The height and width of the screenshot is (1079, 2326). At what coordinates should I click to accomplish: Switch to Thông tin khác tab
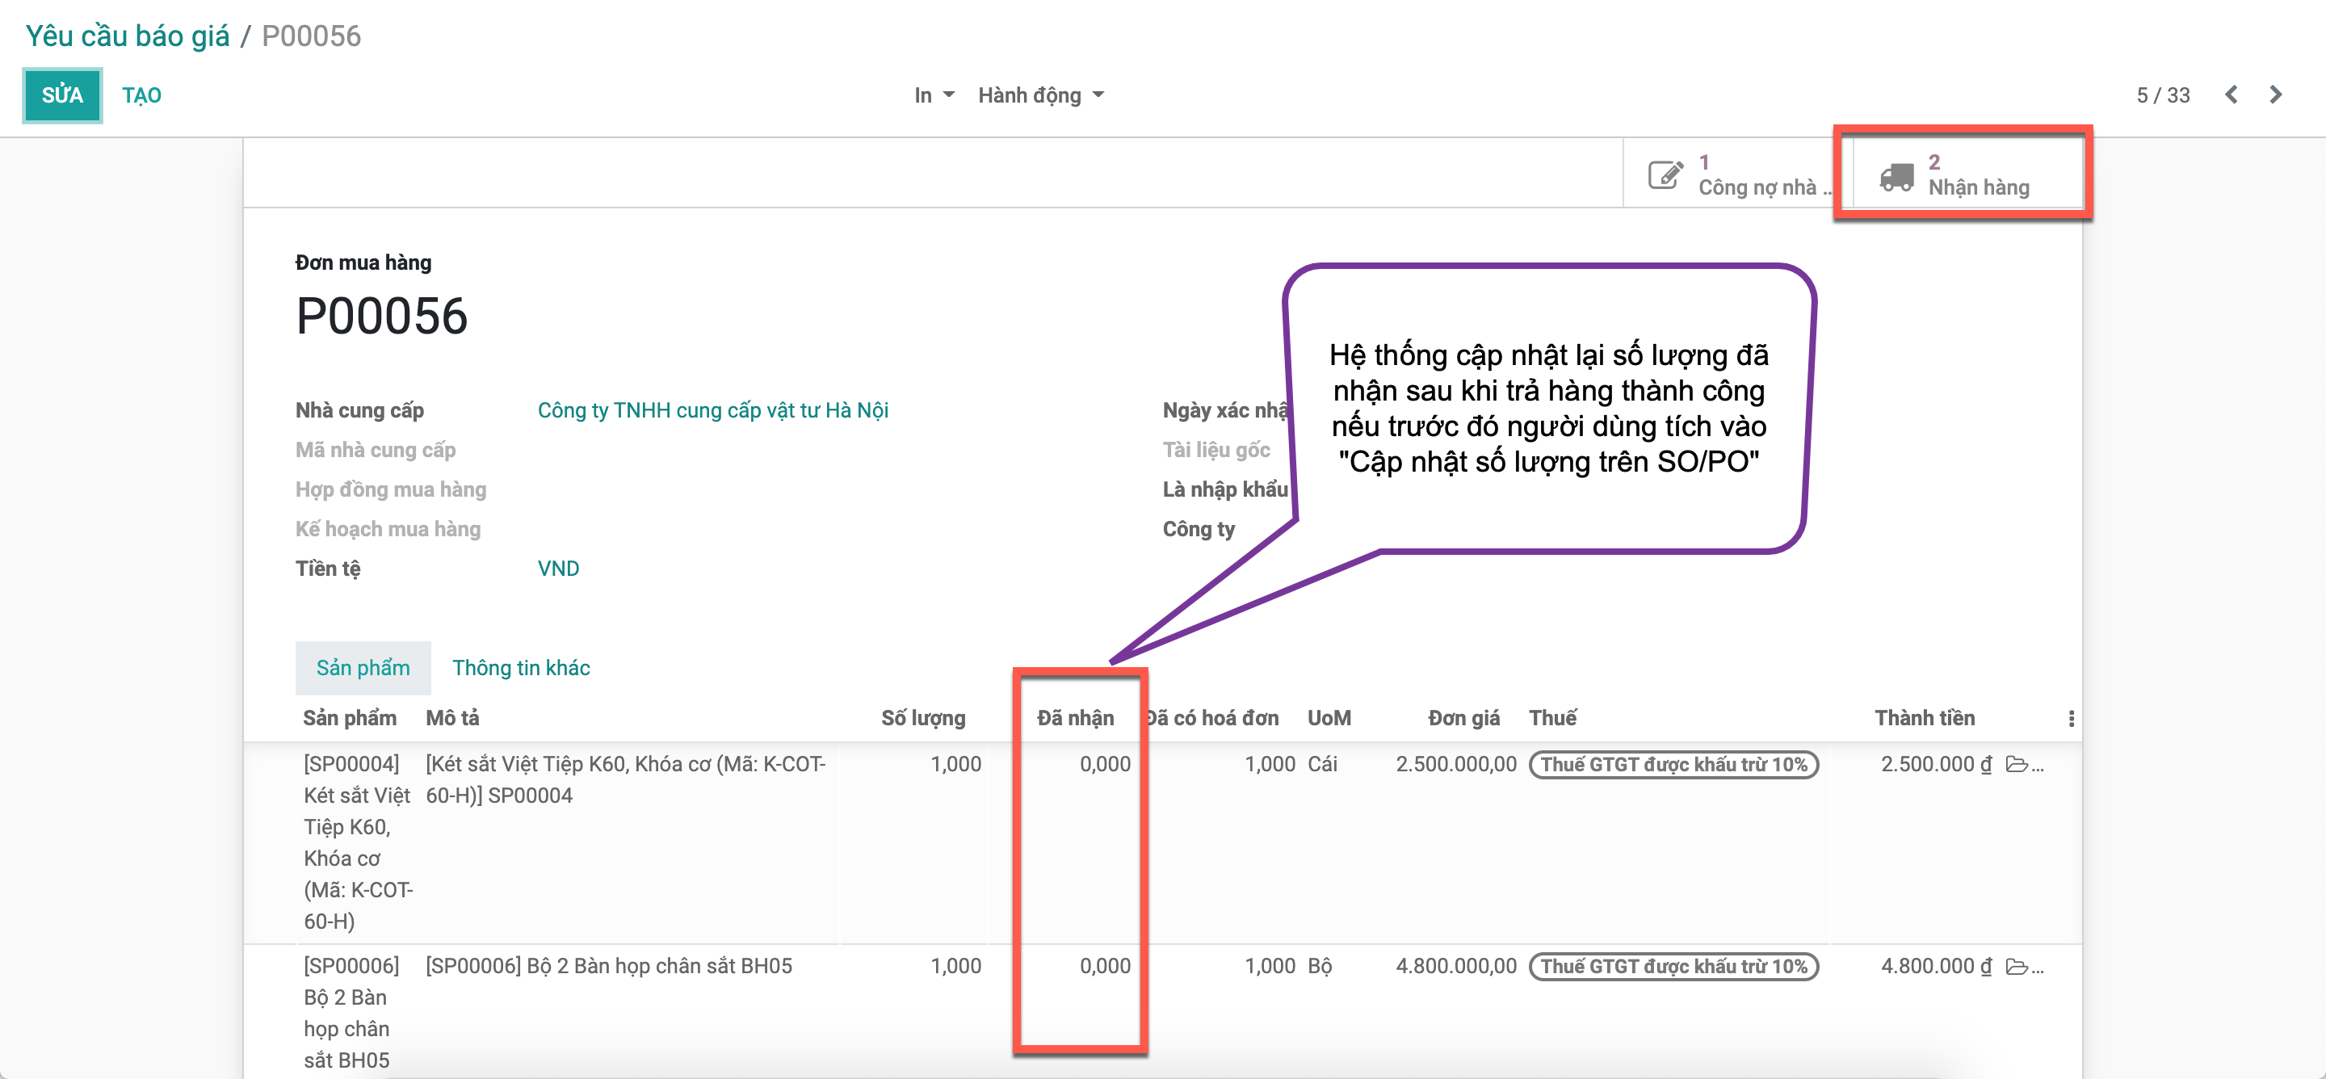[x=520, y=668]
